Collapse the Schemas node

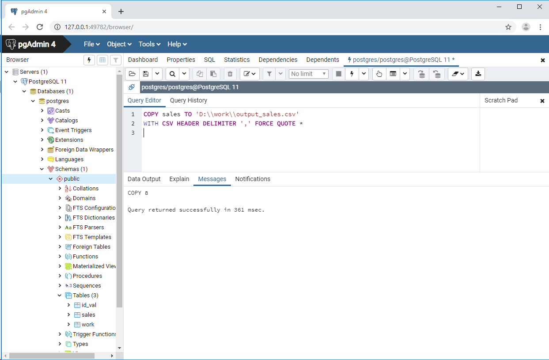[x=42, y=169]
